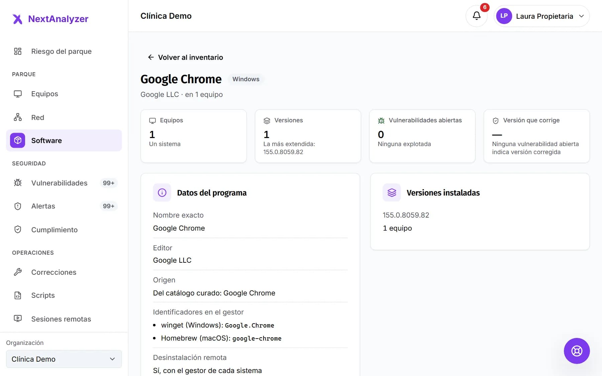Open the floating help lifebuoy button
Image resolution: width=602 pixels, height=376 pixels.
point(577,351)
